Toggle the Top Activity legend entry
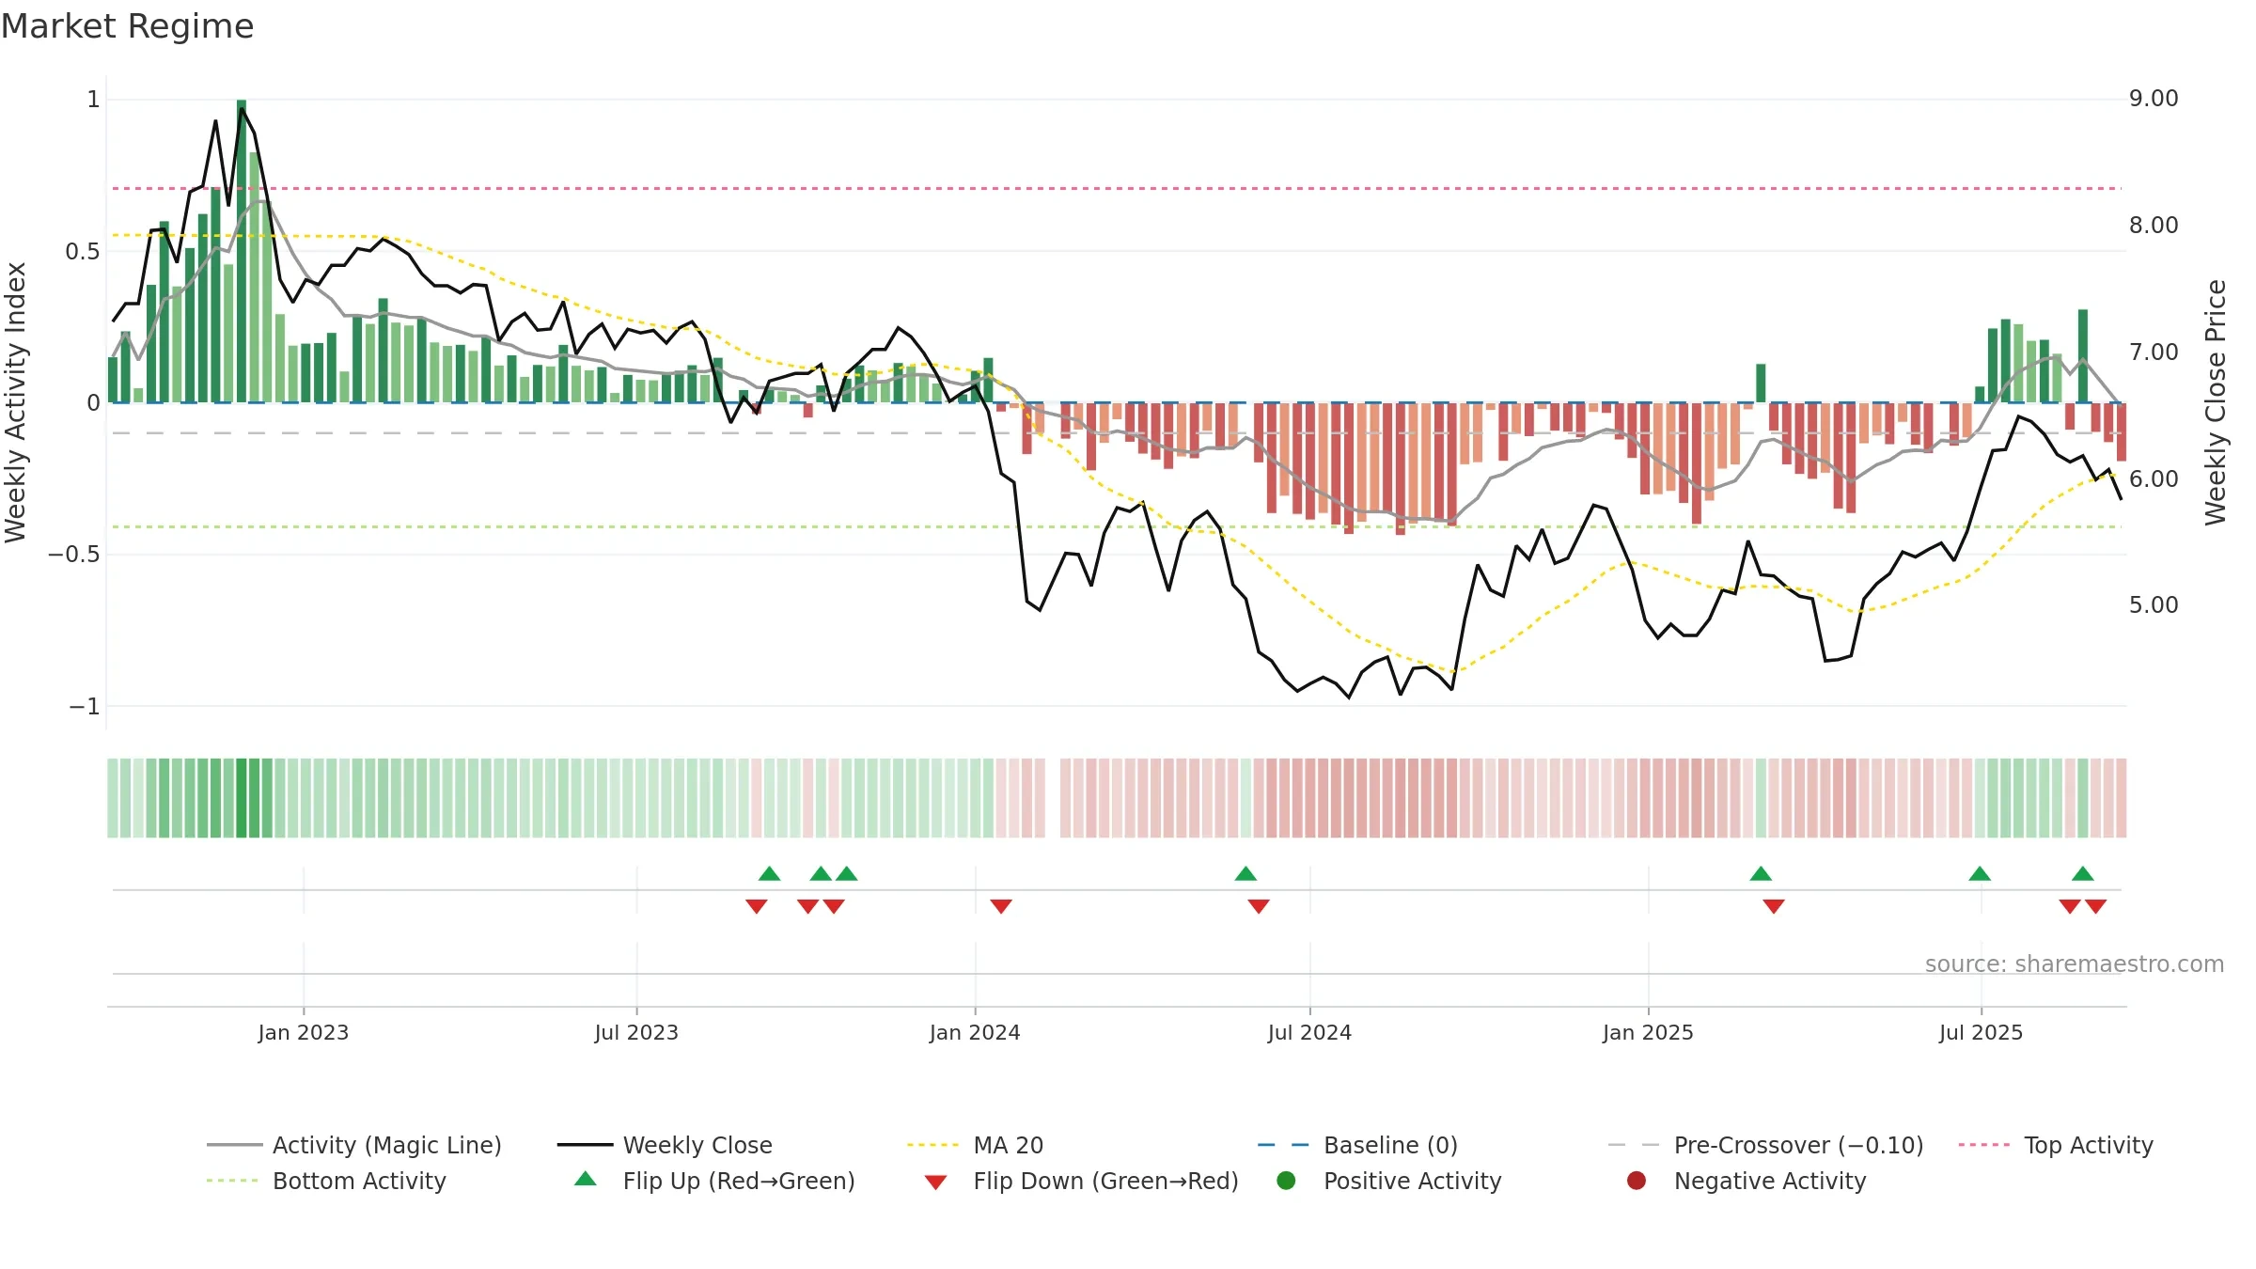The image size is (2256, 1269). coord(2056,1145)
